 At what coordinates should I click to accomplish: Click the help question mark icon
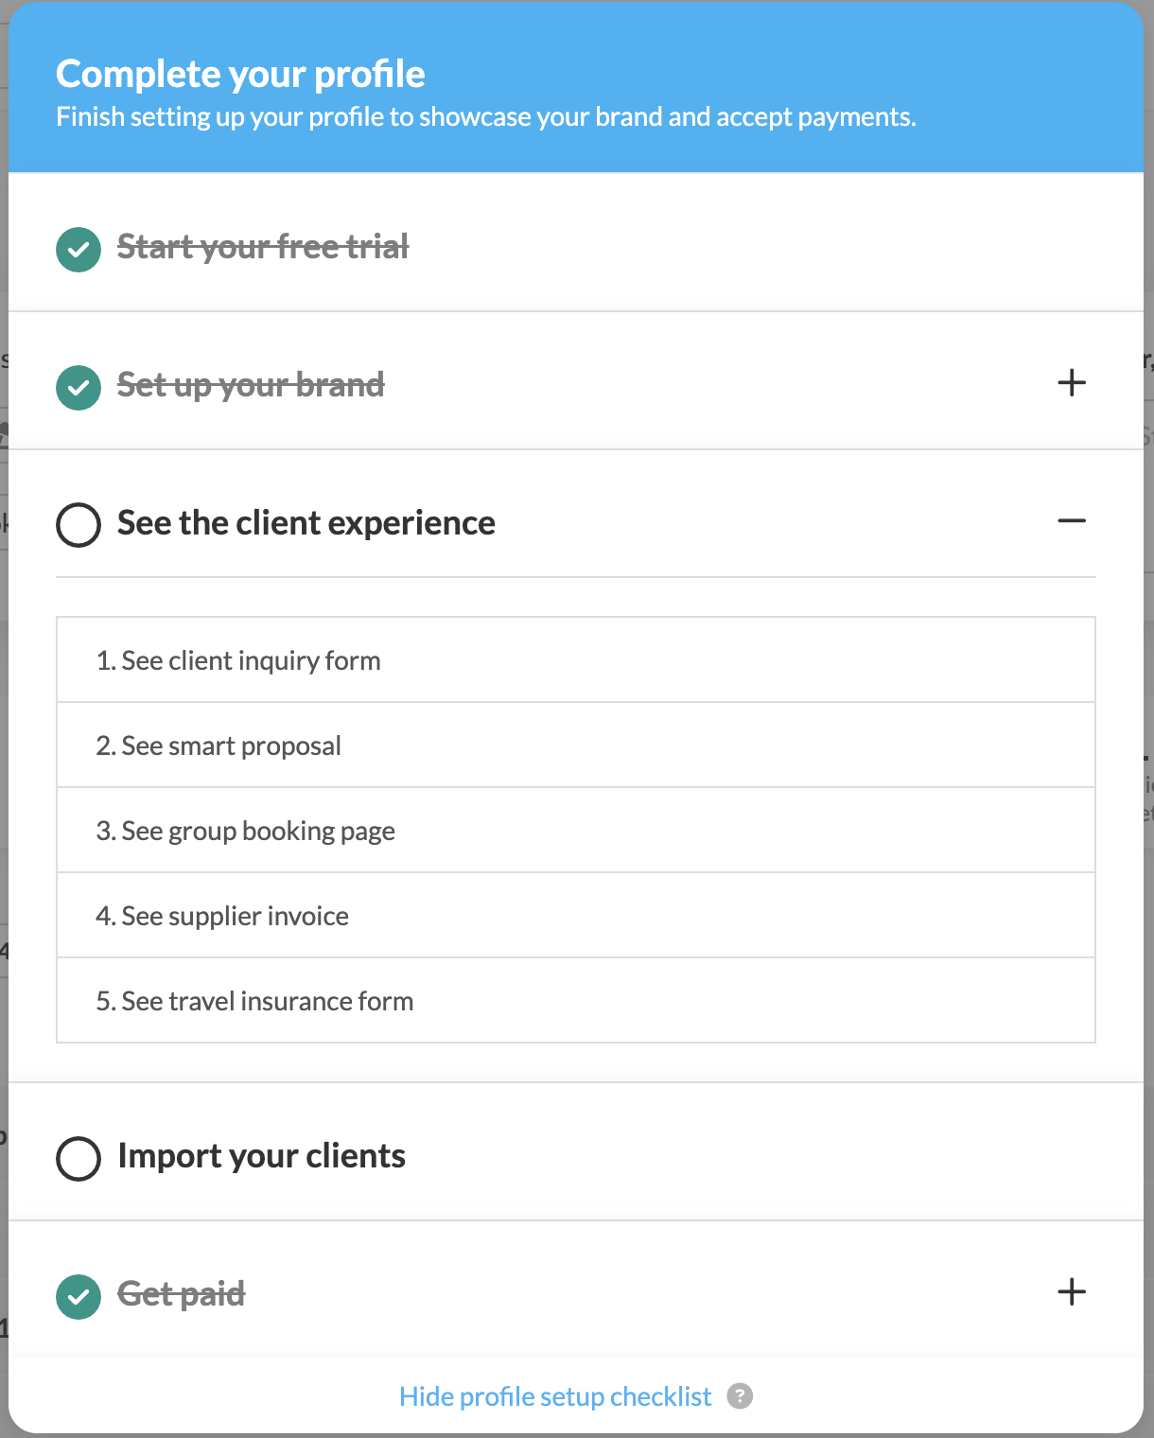[x=740, y=1396]
